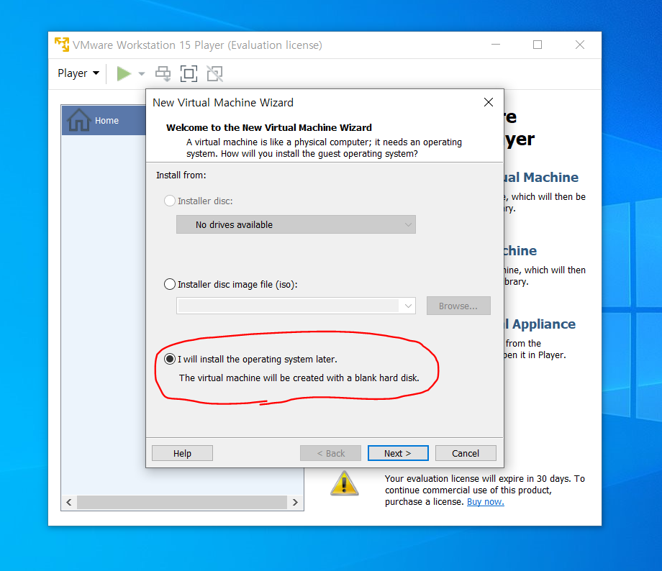Click the Unity mode toolbar icon

click(x=214, y=73)
